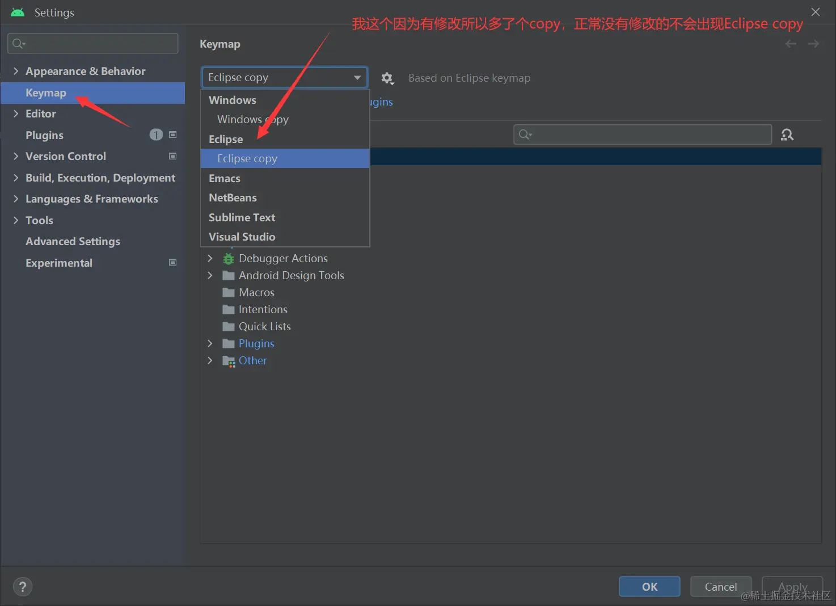Viewport: 836px width, 606px height.
Task: Select Windows keymap from the list
Action: coord(285,100)
